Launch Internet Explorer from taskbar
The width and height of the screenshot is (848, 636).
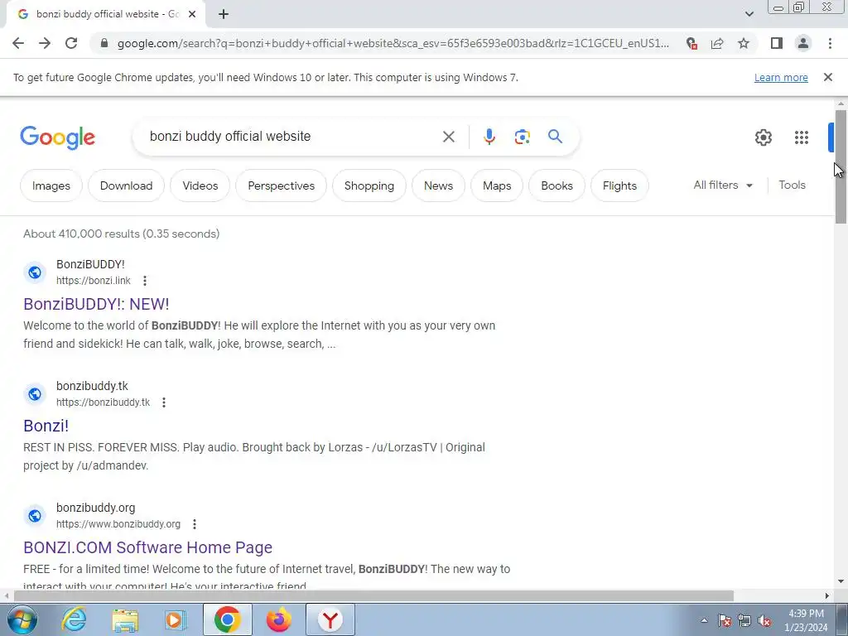click(73, 619)
